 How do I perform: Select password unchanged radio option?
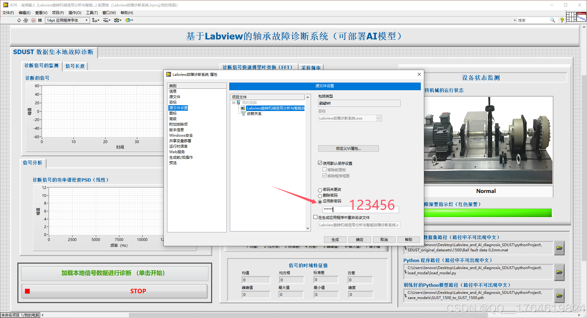(320, 190)
